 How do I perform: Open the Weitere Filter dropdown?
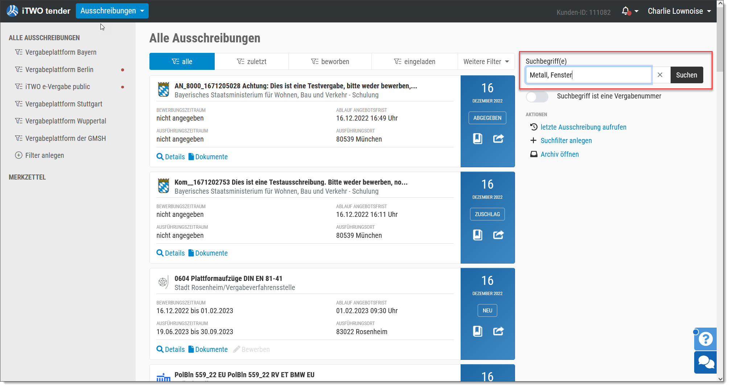pos(486,62)
